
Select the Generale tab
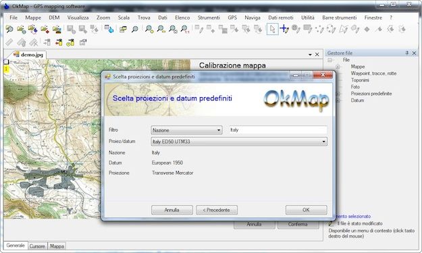pos(16,246)
